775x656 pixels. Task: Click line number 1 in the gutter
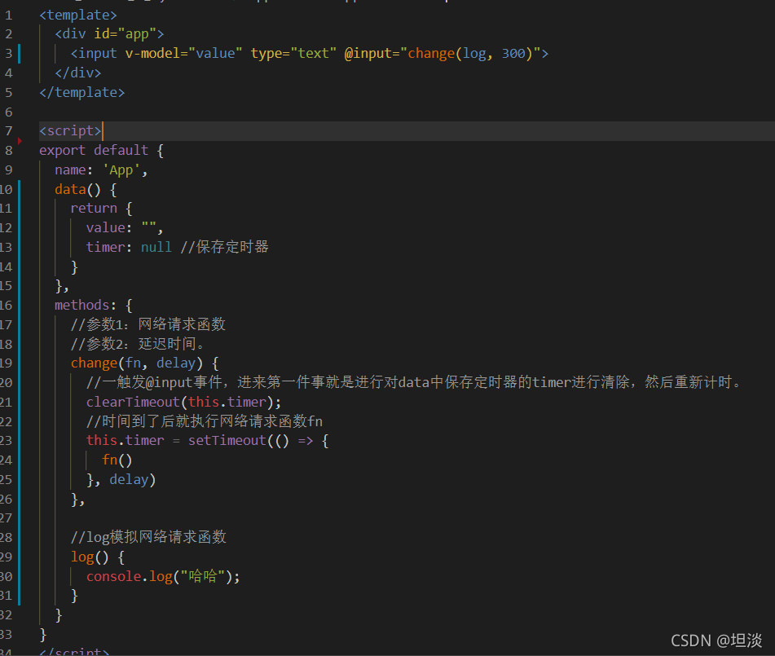pyautogui.click(x=8, y=15)
